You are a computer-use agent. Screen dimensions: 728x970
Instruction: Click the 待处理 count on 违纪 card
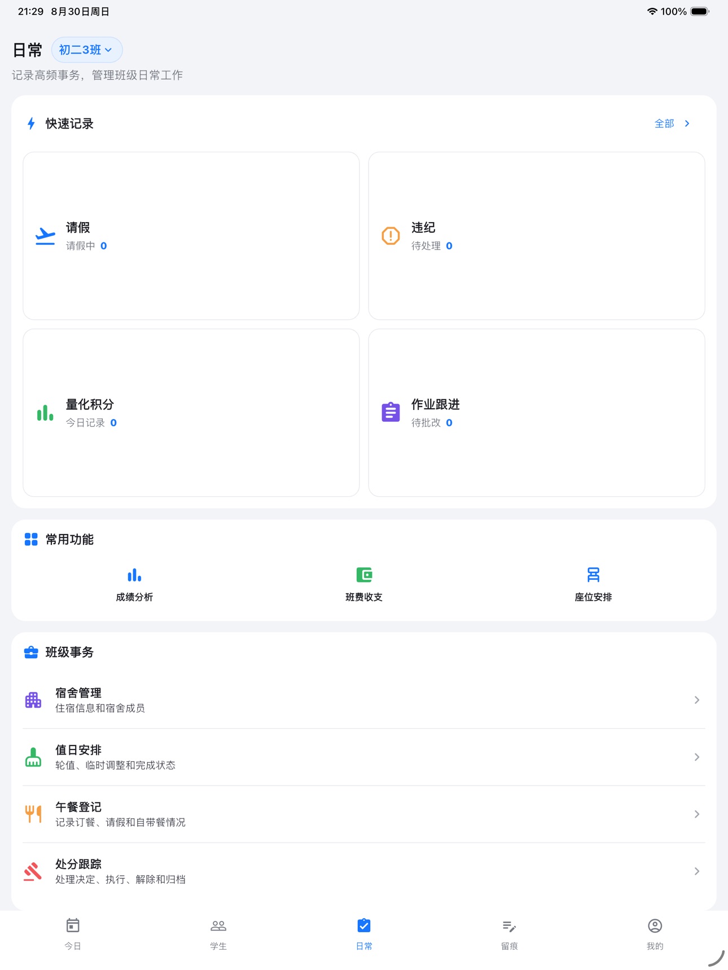point(449,246)
